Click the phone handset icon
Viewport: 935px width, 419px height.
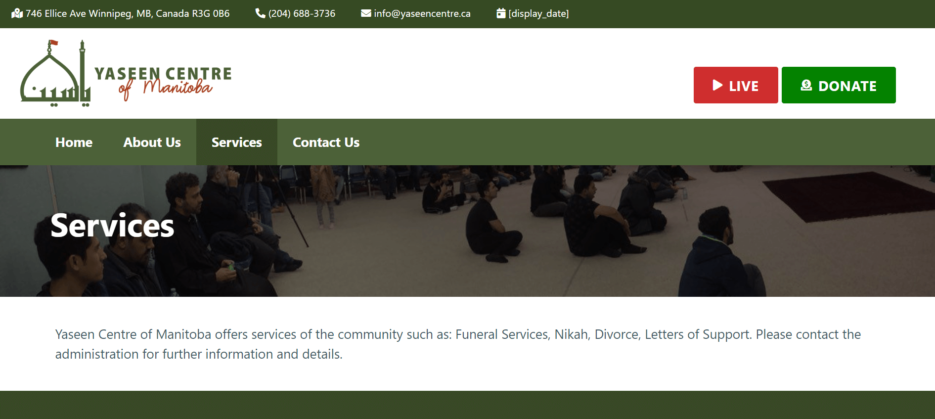pos(260,13)
